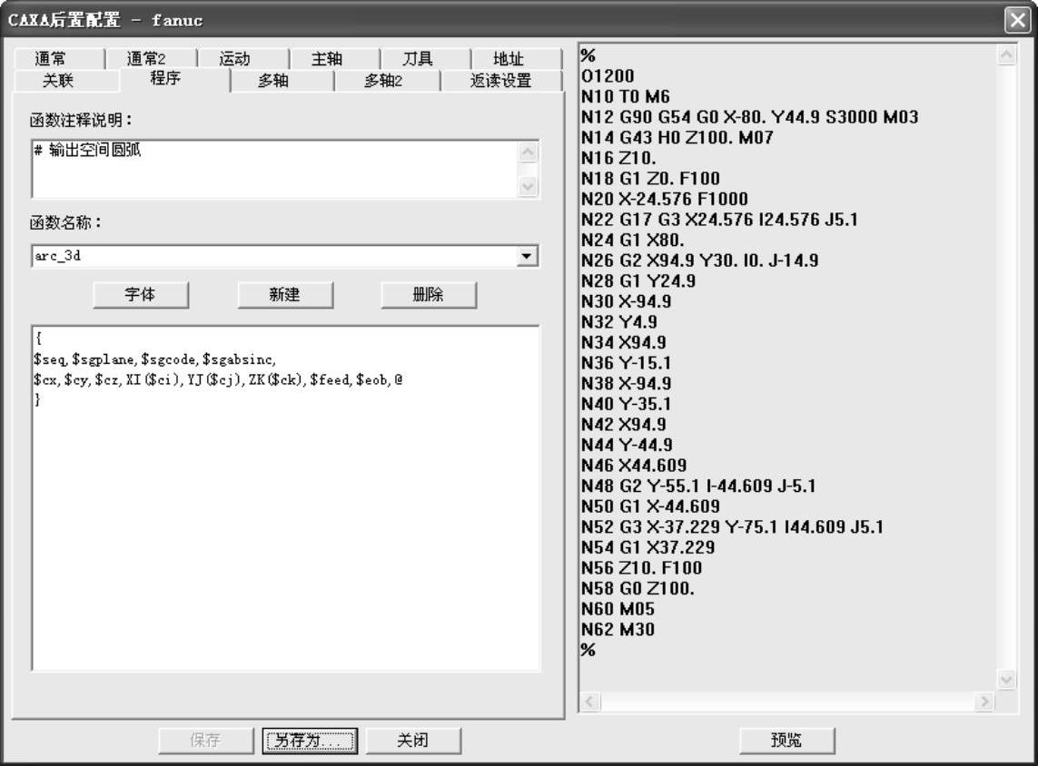Image resolution: width=1038 pixels, height=766 pixels.
Task: Click the 另存为 save-as button
Action: pos(309,741)
